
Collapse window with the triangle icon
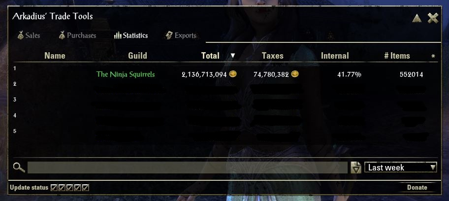[417, 18]
